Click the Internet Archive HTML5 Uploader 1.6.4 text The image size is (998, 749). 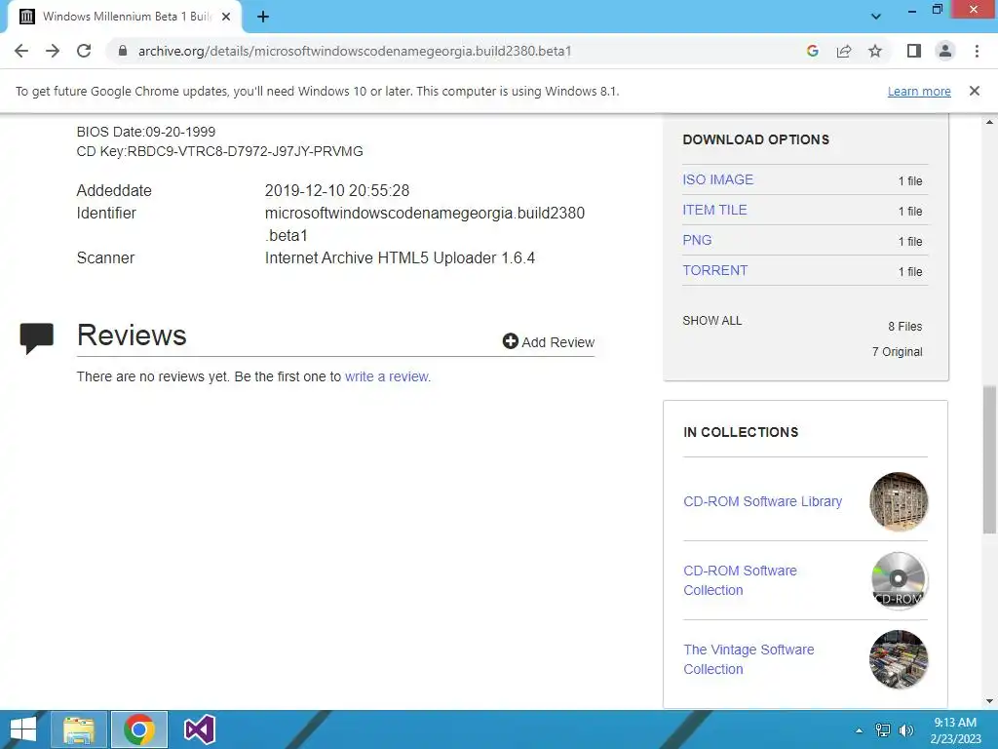pyautogui.click(x=400, y=257)
